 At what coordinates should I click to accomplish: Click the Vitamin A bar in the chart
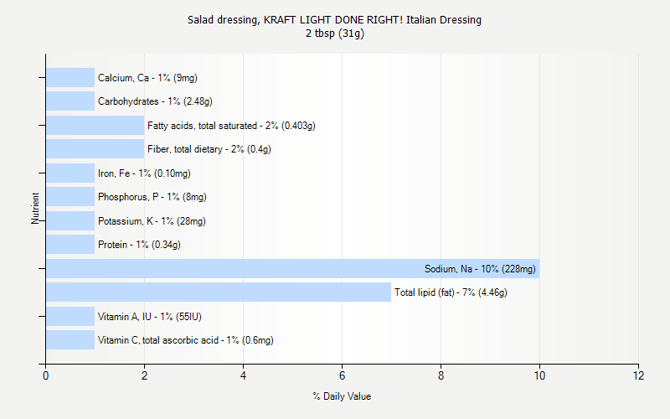pyautogui.click(x=70, y=317)
